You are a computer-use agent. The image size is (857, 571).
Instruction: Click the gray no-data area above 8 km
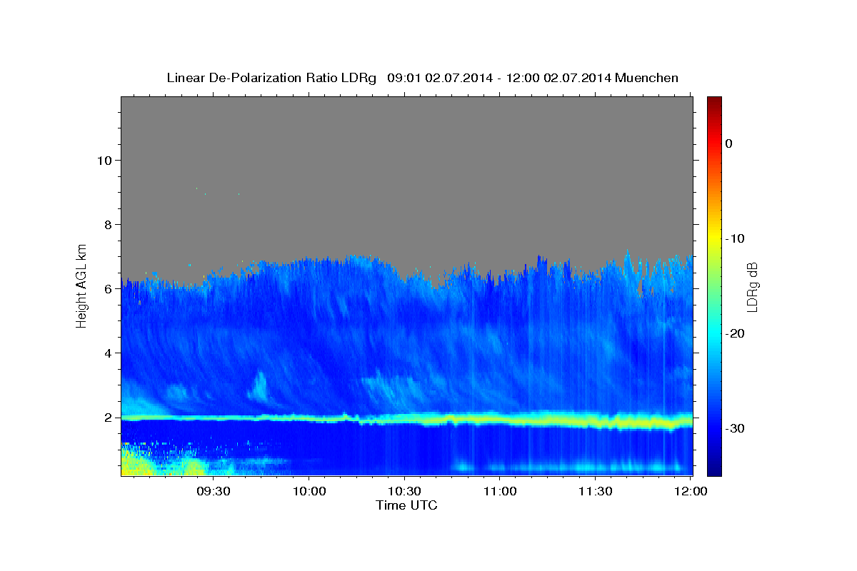tap(406, 161)
